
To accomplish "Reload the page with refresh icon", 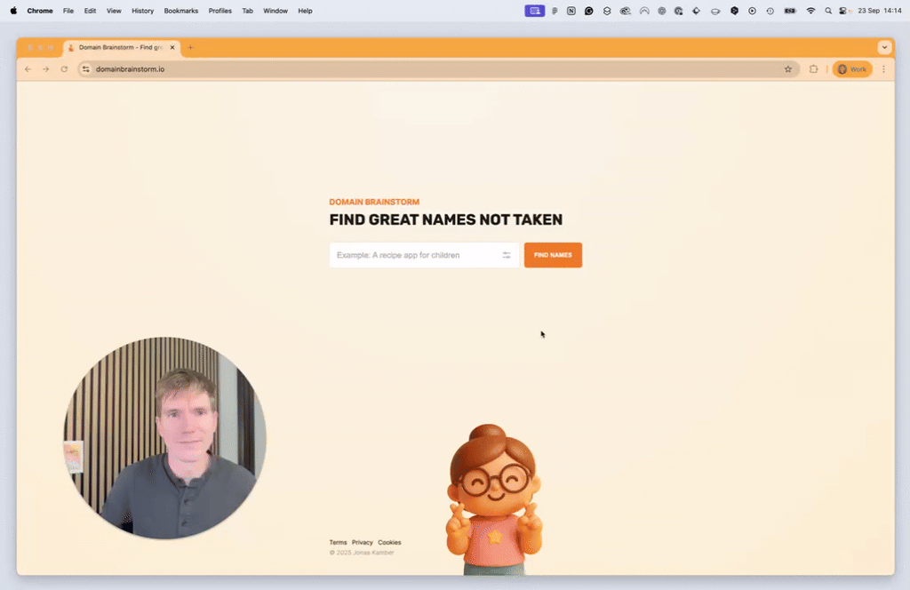I will tap(64, 69).
